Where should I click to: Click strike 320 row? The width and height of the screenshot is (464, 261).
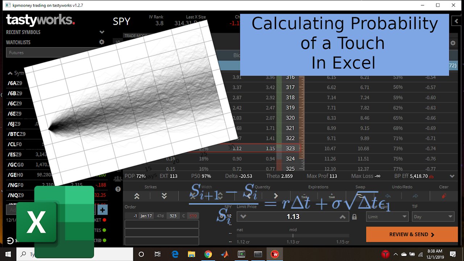[x=290, y=118]
